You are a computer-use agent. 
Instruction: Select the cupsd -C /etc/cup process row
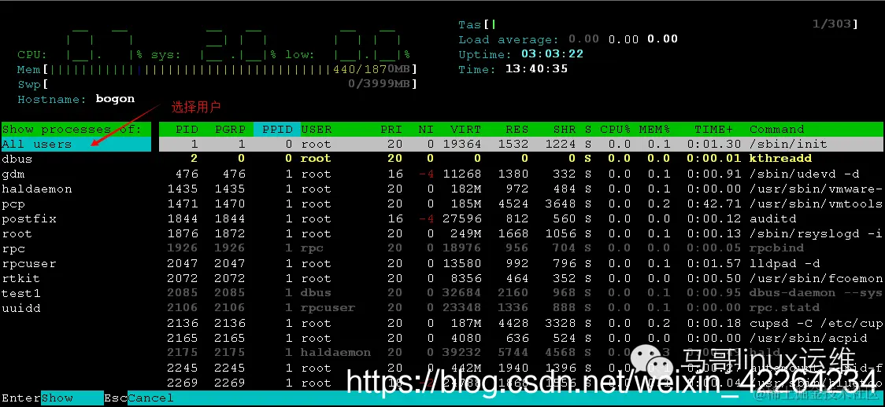[522, 323]
